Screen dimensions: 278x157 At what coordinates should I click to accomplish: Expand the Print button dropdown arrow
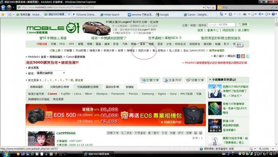tap(249, 14)
